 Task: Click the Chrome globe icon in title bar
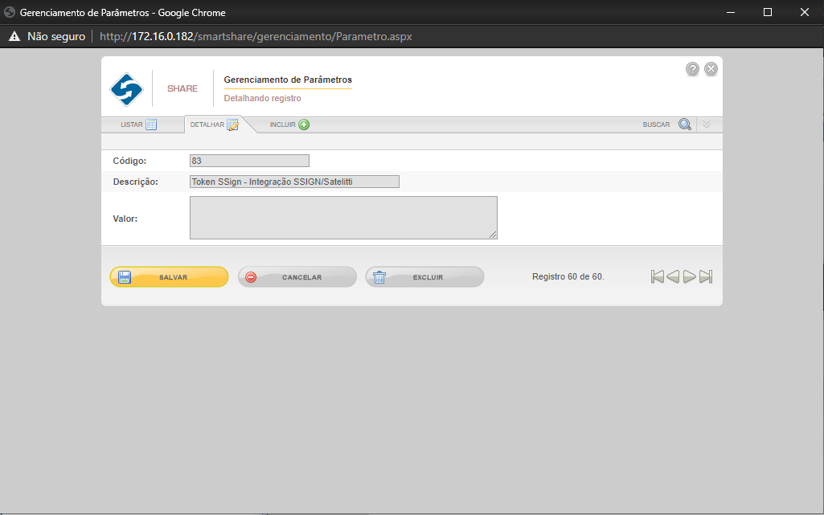[x=10, y=12]
